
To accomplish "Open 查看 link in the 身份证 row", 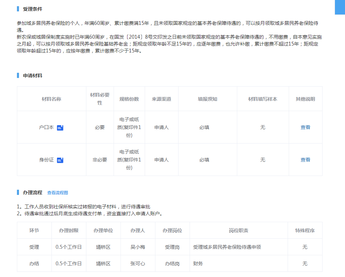I will 305,160.
